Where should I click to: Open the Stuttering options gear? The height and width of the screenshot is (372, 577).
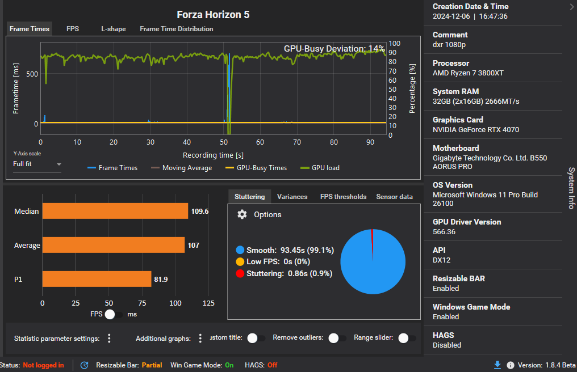click(x=242, y=214)
